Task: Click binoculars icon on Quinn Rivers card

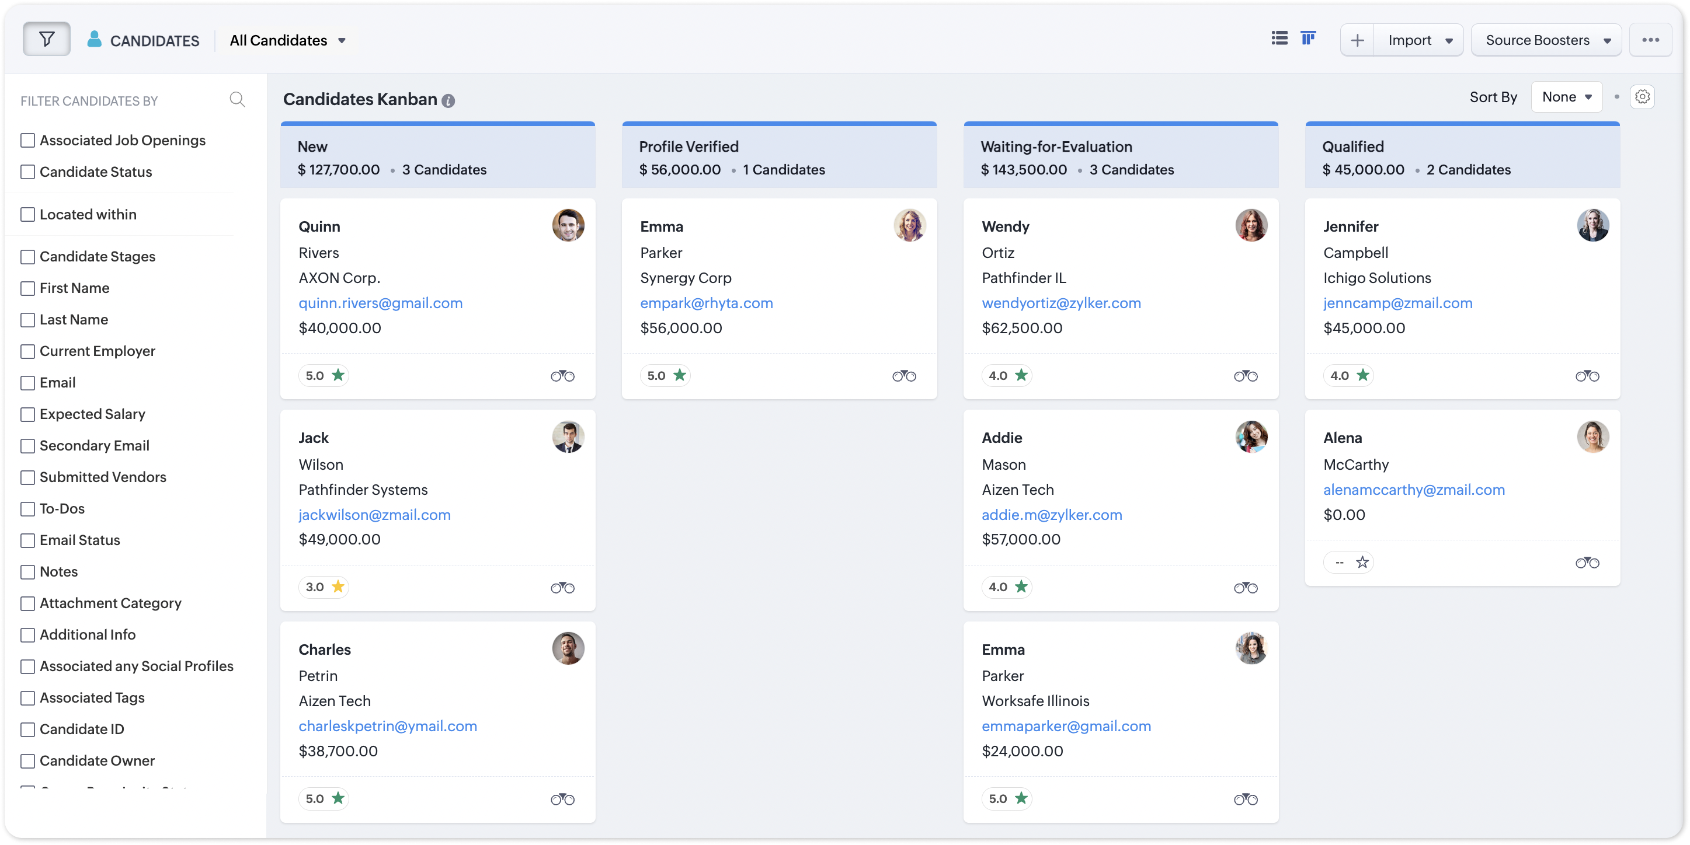Action: [x=562, y=376]
